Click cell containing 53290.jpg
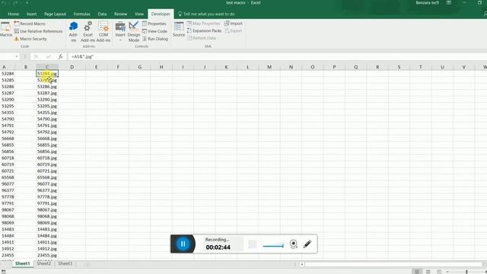This screenshot has height=274, width=487. (x=47, y=100)
